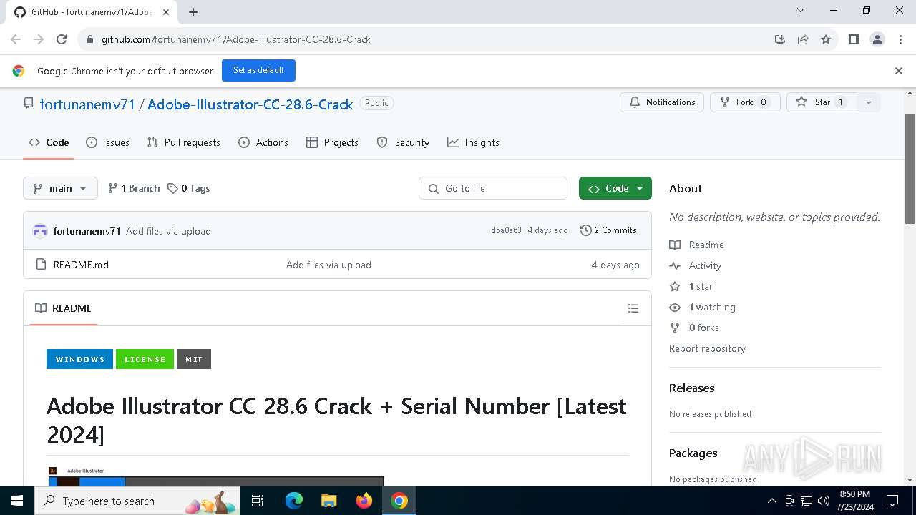Open Task View on the taskbar
The image size is (916, 515).
(258, 501)
